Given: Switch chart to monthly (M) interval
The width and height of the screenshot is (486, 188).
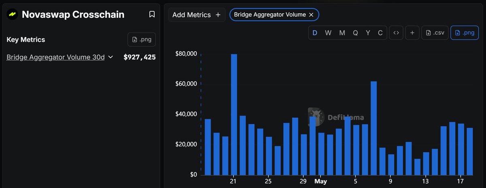Looking at the screenshot, I should click(x=342, y=33).
